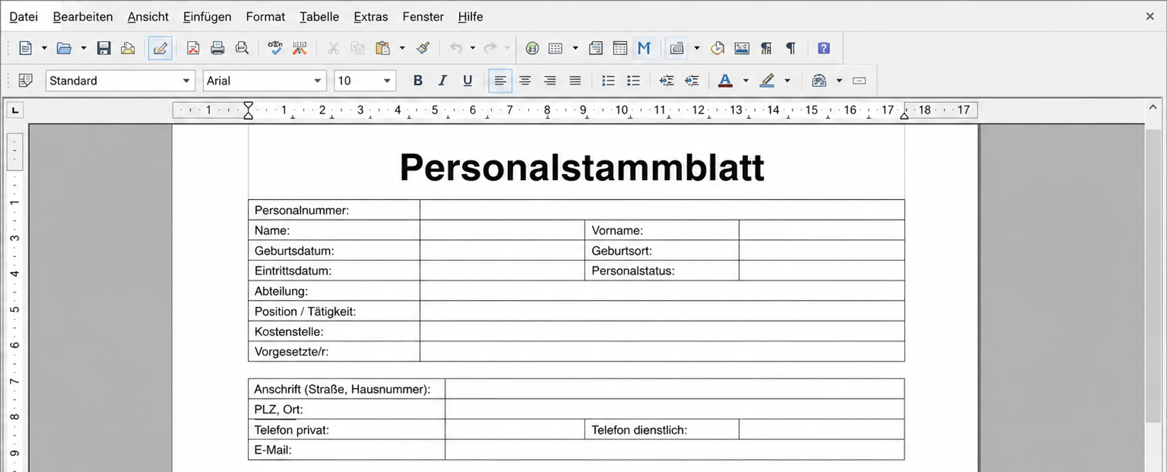Undo the last action
This screenshot has width=1167, height=472.
[x=456, y=48]
